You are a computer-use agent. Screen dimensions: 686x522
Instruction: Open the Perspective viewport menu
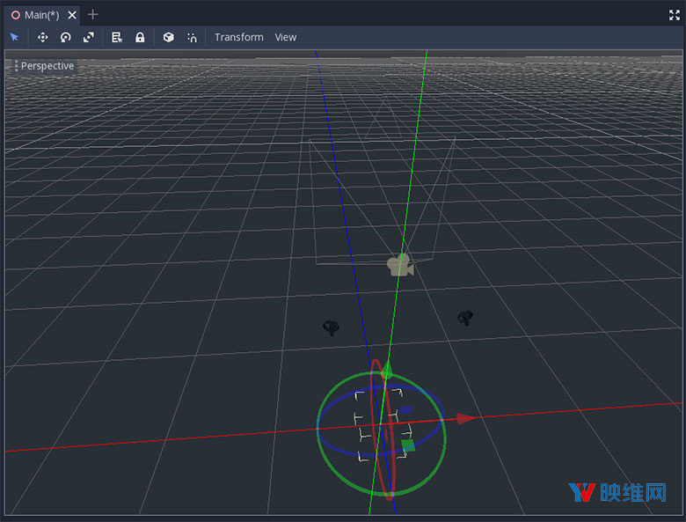coord(44,66)
